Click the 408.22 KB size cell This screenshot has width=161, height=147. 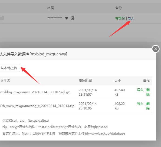[x=120, y=106]
